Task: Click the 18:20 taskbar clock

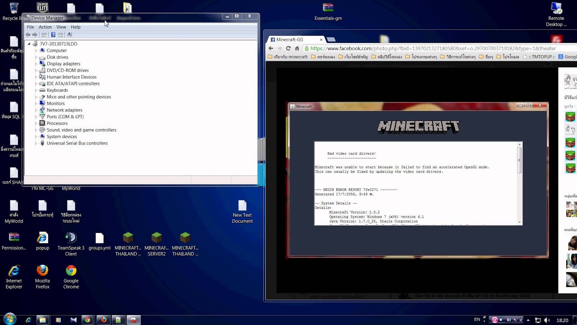Action: (562, 320)
